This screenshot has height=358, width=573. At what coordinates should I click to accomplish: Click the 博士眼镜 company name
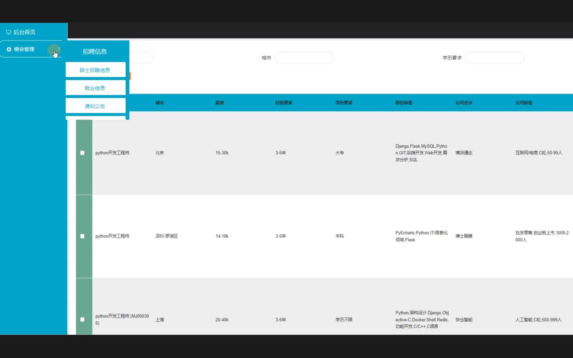(464, 236)
